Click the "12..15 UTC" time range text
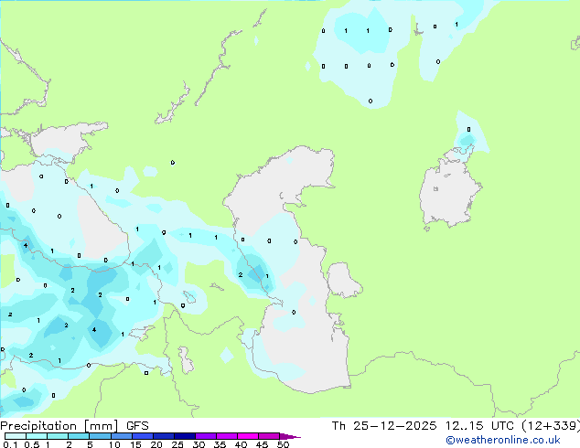This screenshot has height=448, width=580. (x=479, y=426)
